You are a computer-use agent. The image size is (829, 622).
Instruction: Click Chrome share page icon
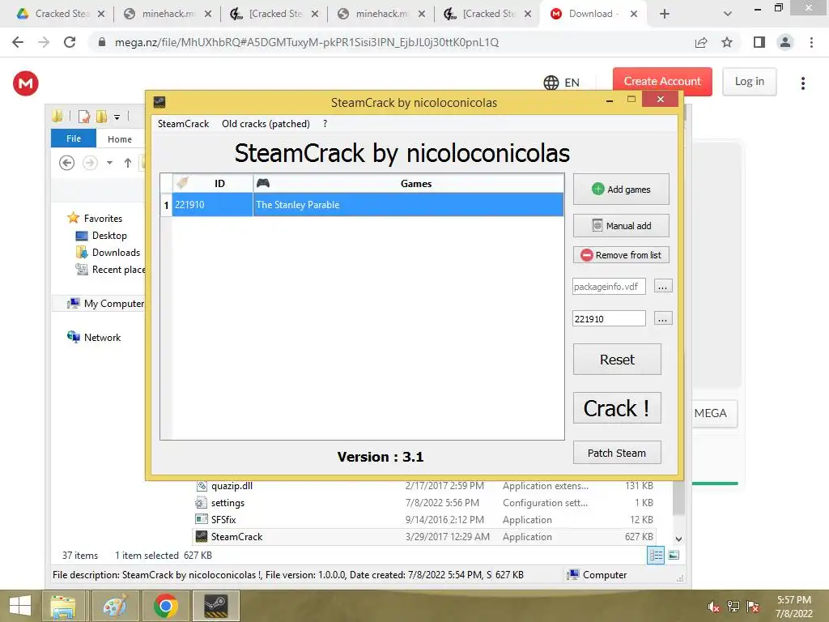pos(701,42)
